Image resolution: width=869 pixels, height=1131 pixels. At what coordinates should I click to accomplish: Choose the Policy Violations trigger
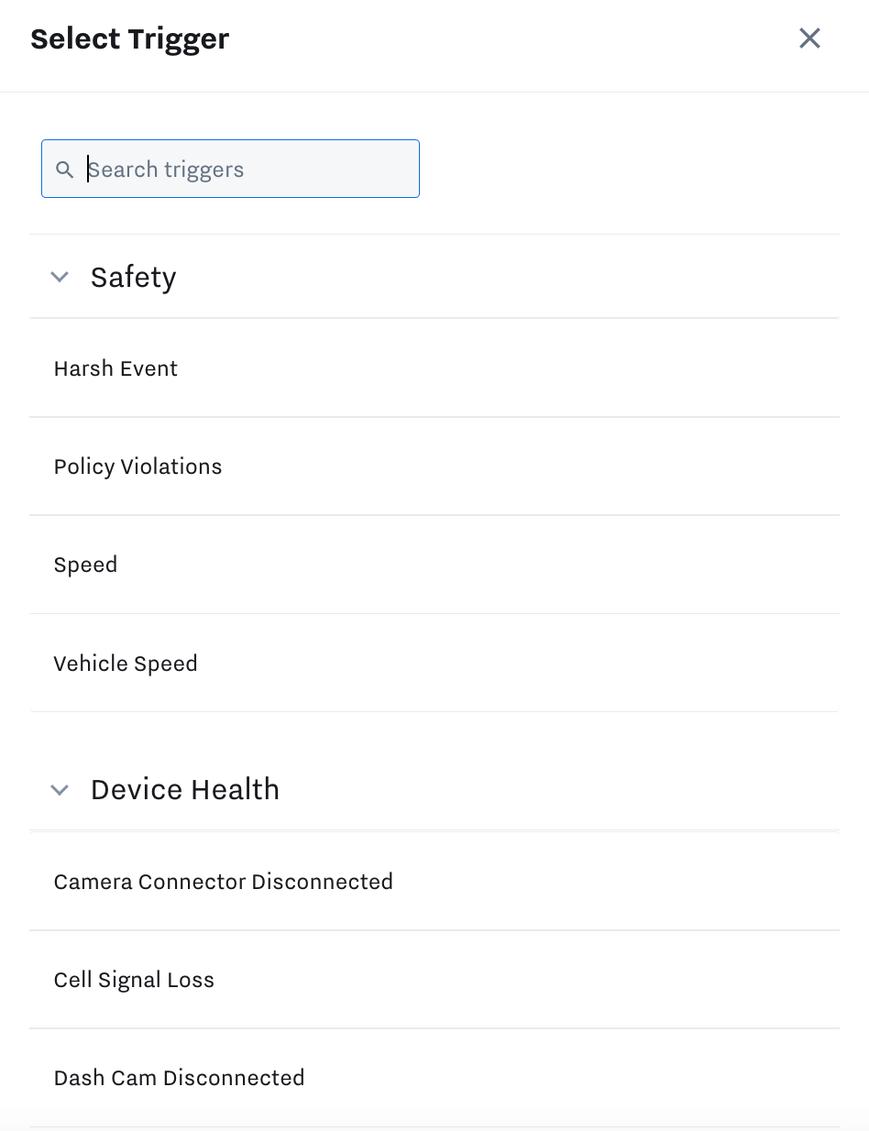point(137,467)
